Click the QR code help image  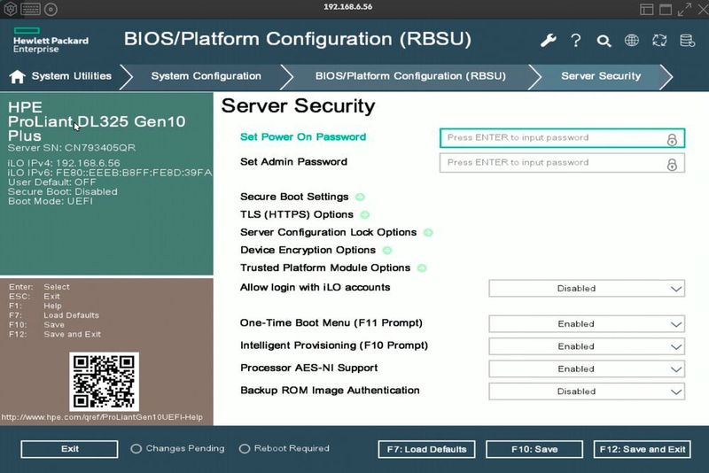[104, 382]
